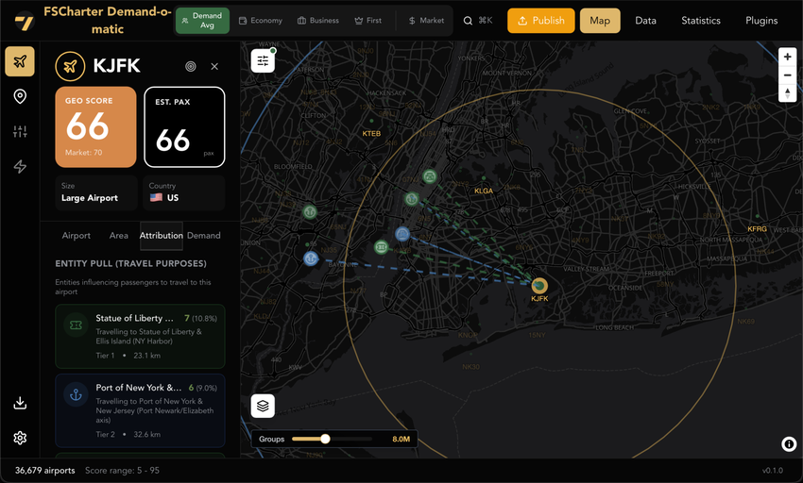Open the sliders settings sidebar icon
Viewport: 803px width, 483px height.
point(20,132)
